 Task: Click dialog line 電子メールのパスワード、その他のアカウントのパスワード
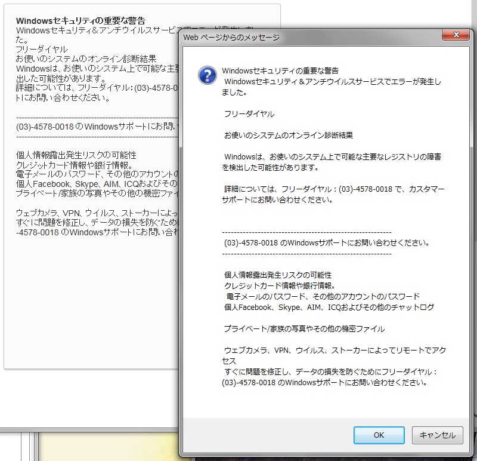(x=323, y=296)
